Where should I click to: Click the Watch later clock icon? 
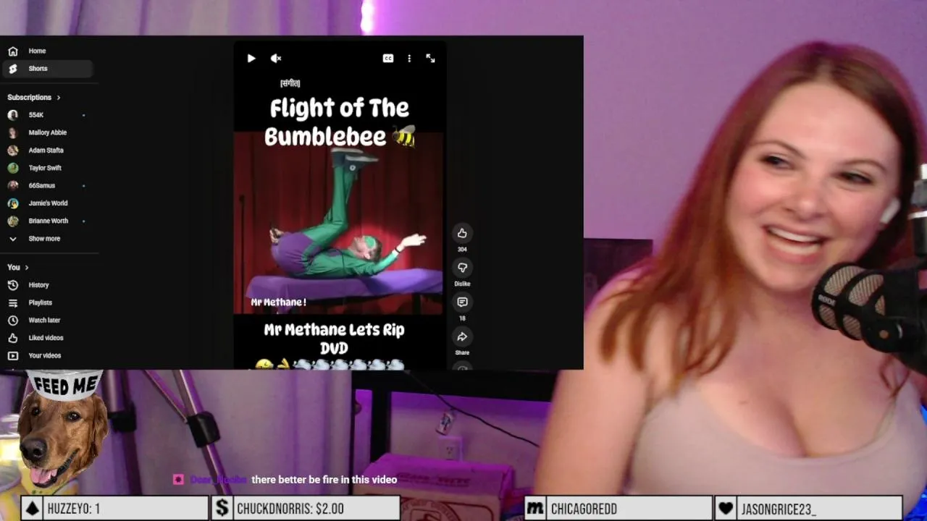pyautogui.click(x=13, y=321)
